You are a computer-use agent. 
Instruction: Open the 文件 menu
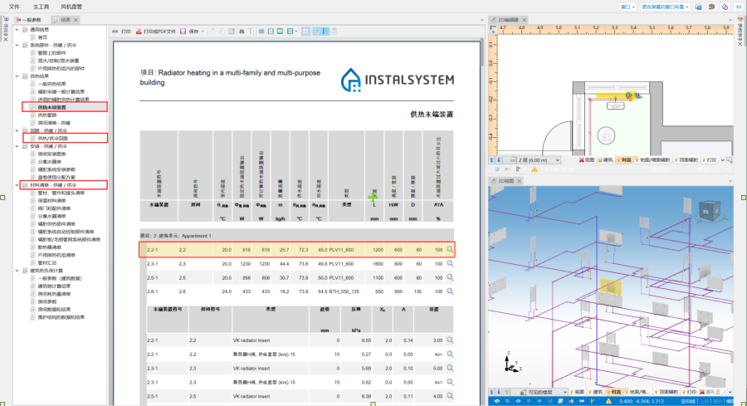point(14,7)
